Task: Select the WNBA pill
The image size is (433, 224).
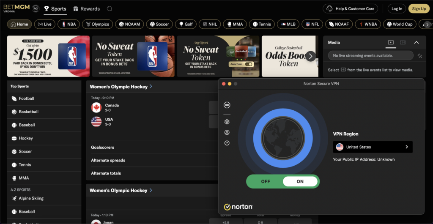Action: (368, 24)
